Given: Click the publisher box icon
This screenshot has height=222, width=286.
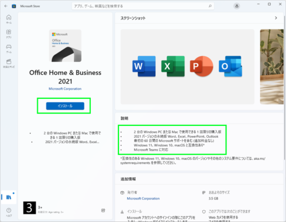Looking at the screenshot, I should click(122, 193).
